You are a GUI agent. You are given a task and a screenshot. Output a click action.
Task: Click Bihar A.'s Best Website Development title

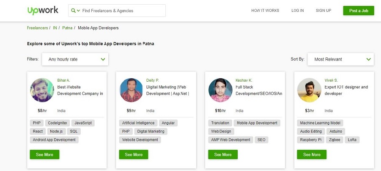80,90
